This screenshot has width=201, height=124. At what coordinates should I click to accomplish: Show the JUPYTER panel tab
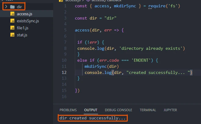coord(170,110)
